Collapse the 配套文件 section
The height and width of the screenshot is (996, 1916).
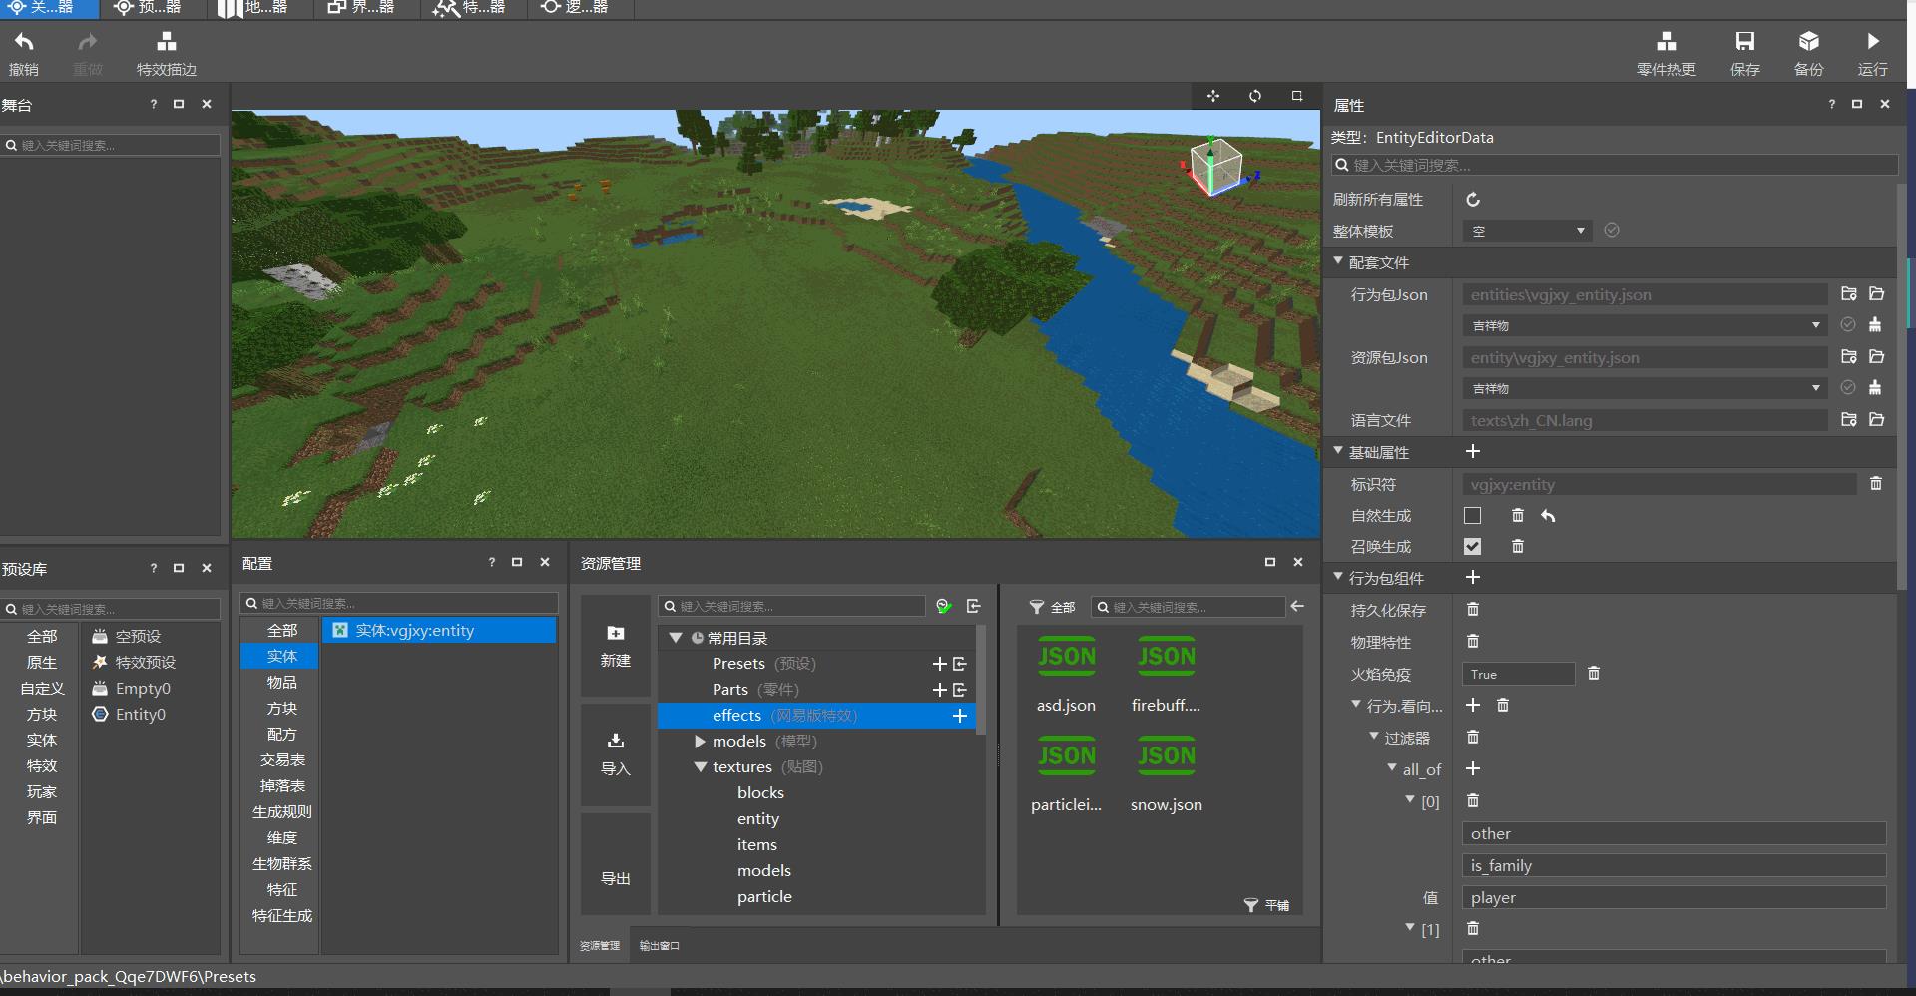1338,261
